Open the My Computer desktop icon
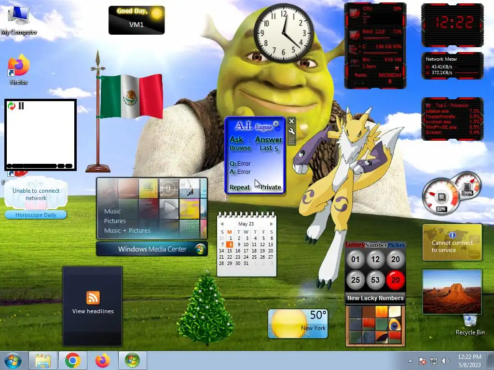 pyautogui.click(x=19, y=20)
